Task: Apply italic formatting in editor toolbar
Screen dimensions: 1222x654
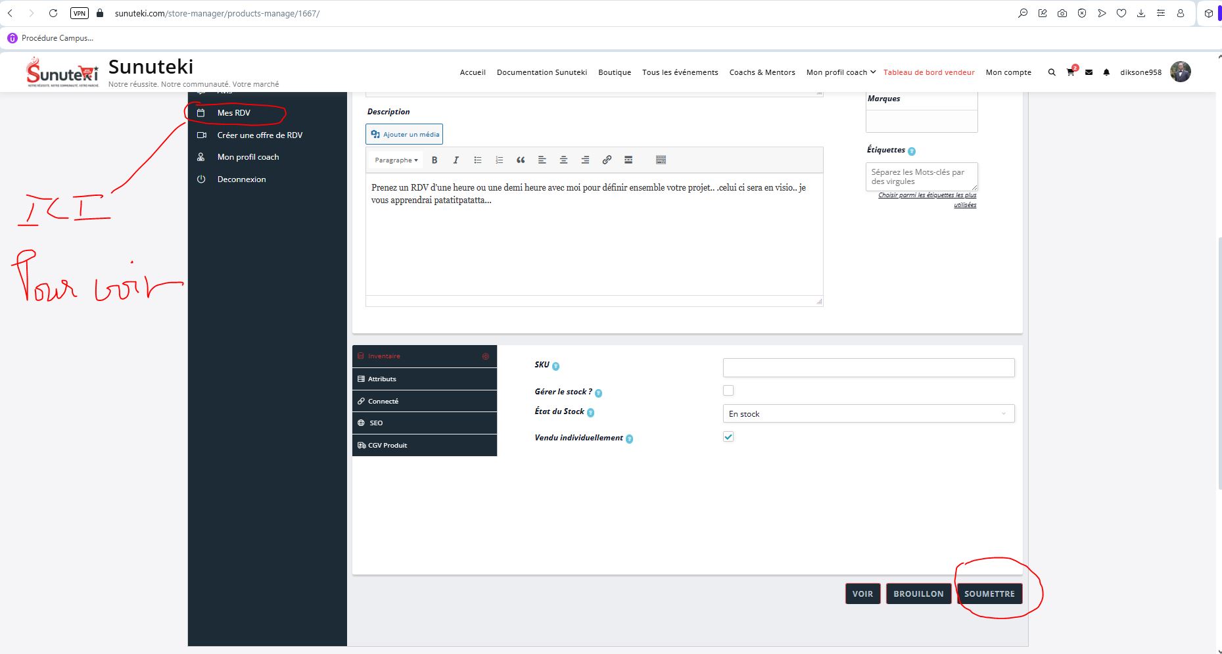Action: pos(456,160)
